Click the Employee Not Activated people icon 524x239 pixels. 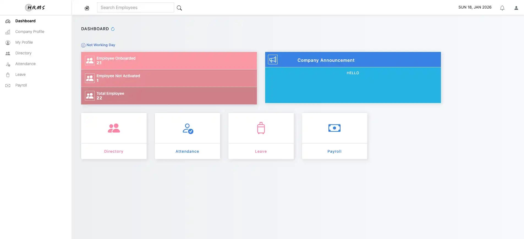(90, 78)
